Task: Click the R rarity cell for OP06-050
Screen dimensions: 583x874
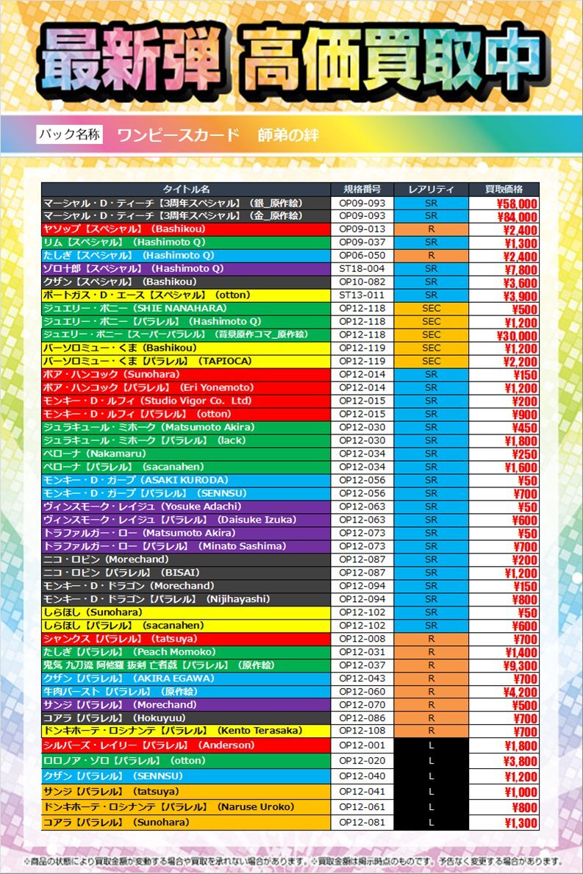Action: pyautogui.click(x=431, y=255)
